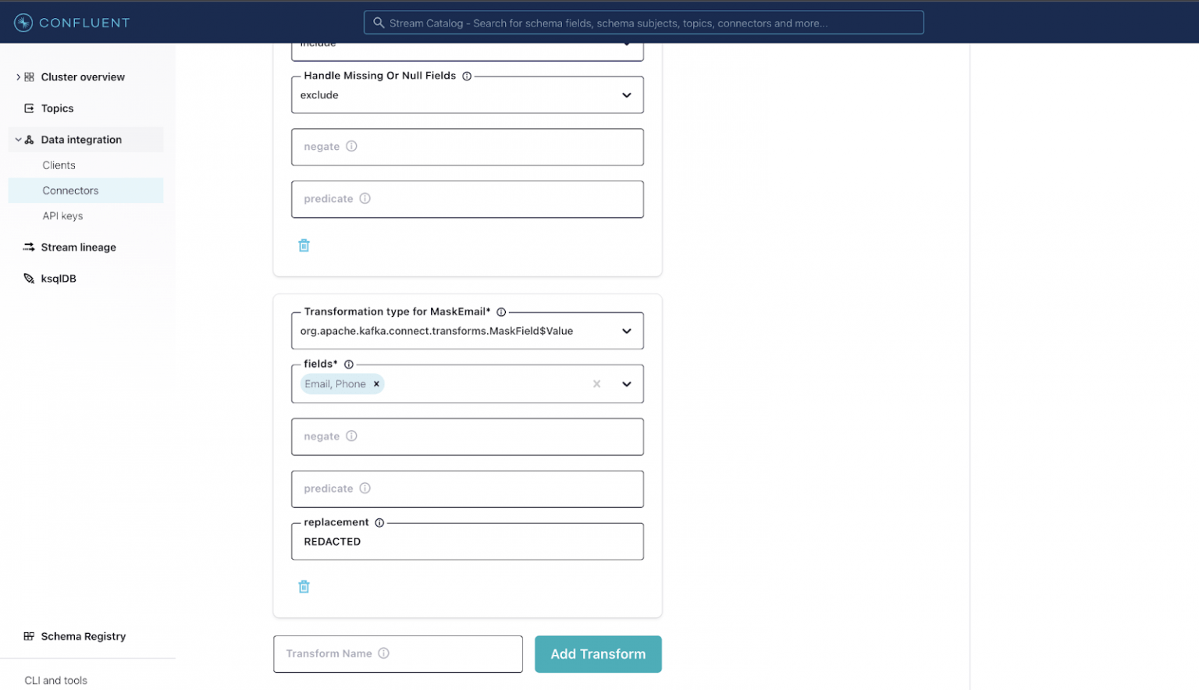Click the info icon next to Transformation type for MaskEmail
Image resolution: width=1199 pixels, height=690 pixels.
(503, 311)
